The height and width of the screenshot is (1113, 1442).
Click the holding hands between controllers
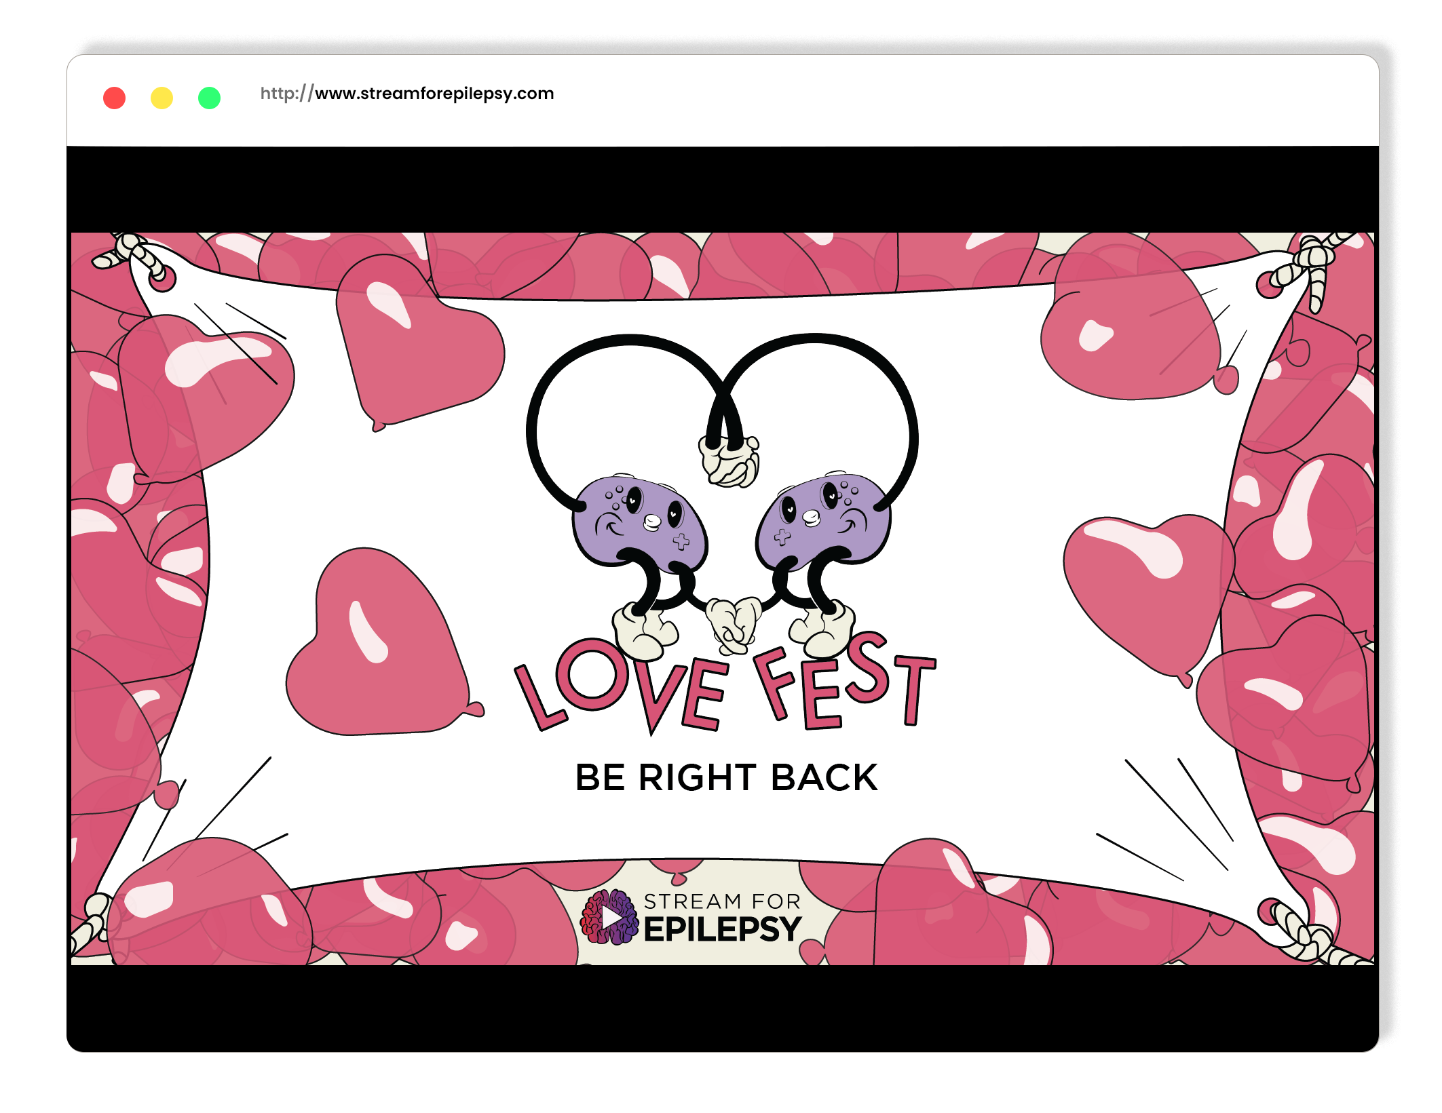pyautogui.click(x=733, y=623)
